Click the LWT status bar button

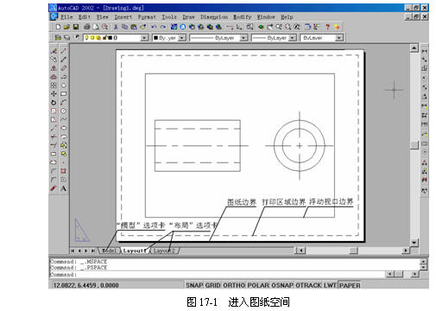(x=330, y=285)
